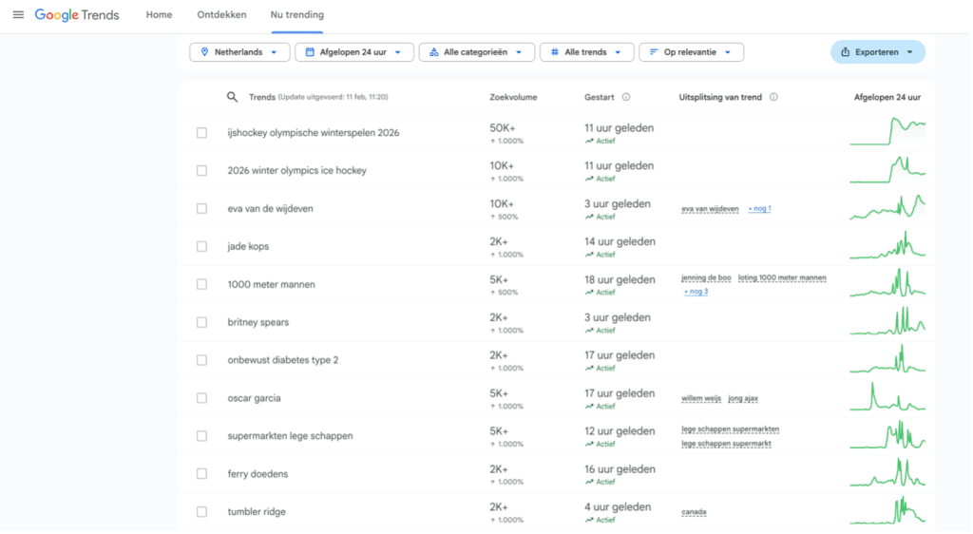973x534 pixels.
Task: Click sparkline chart in eva van de wijdeven row
Action: point(887,207)
